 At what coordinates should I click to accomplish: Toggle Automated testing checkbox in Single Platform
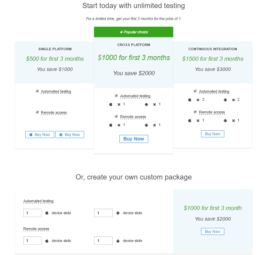pyautogui.click(x=37, y=91)
